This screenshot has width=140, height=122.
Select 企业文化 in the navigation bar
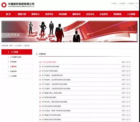point(90,14)
